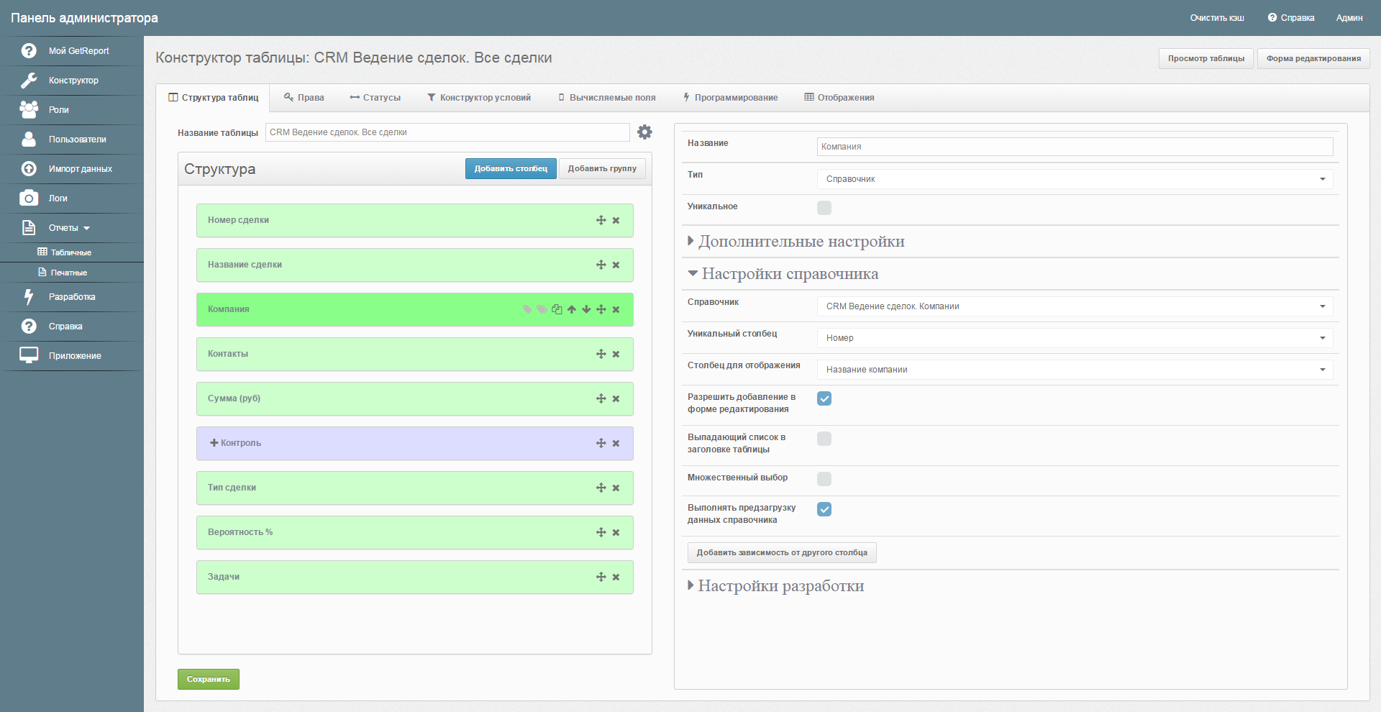Image resolution: width=1381 pixels, height=712 pixels.
Task: Switch to the Статусы tab
Action: click(375, 98)
